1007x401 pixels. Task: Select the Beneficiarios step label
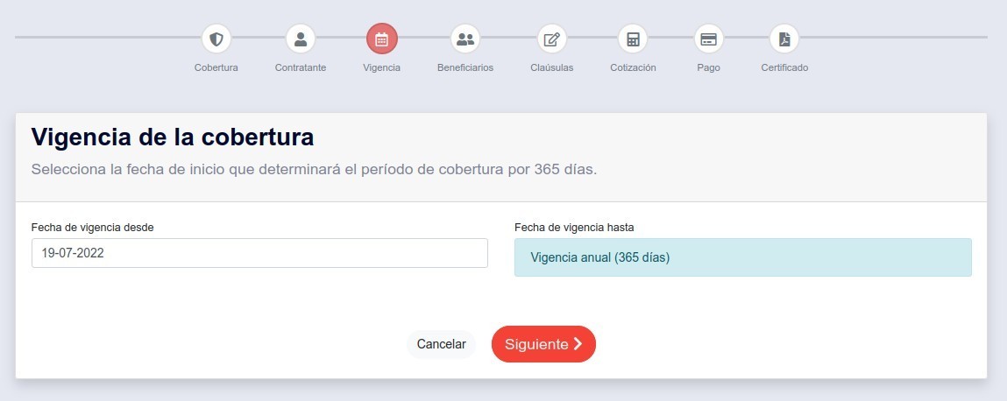pos(465,67)
